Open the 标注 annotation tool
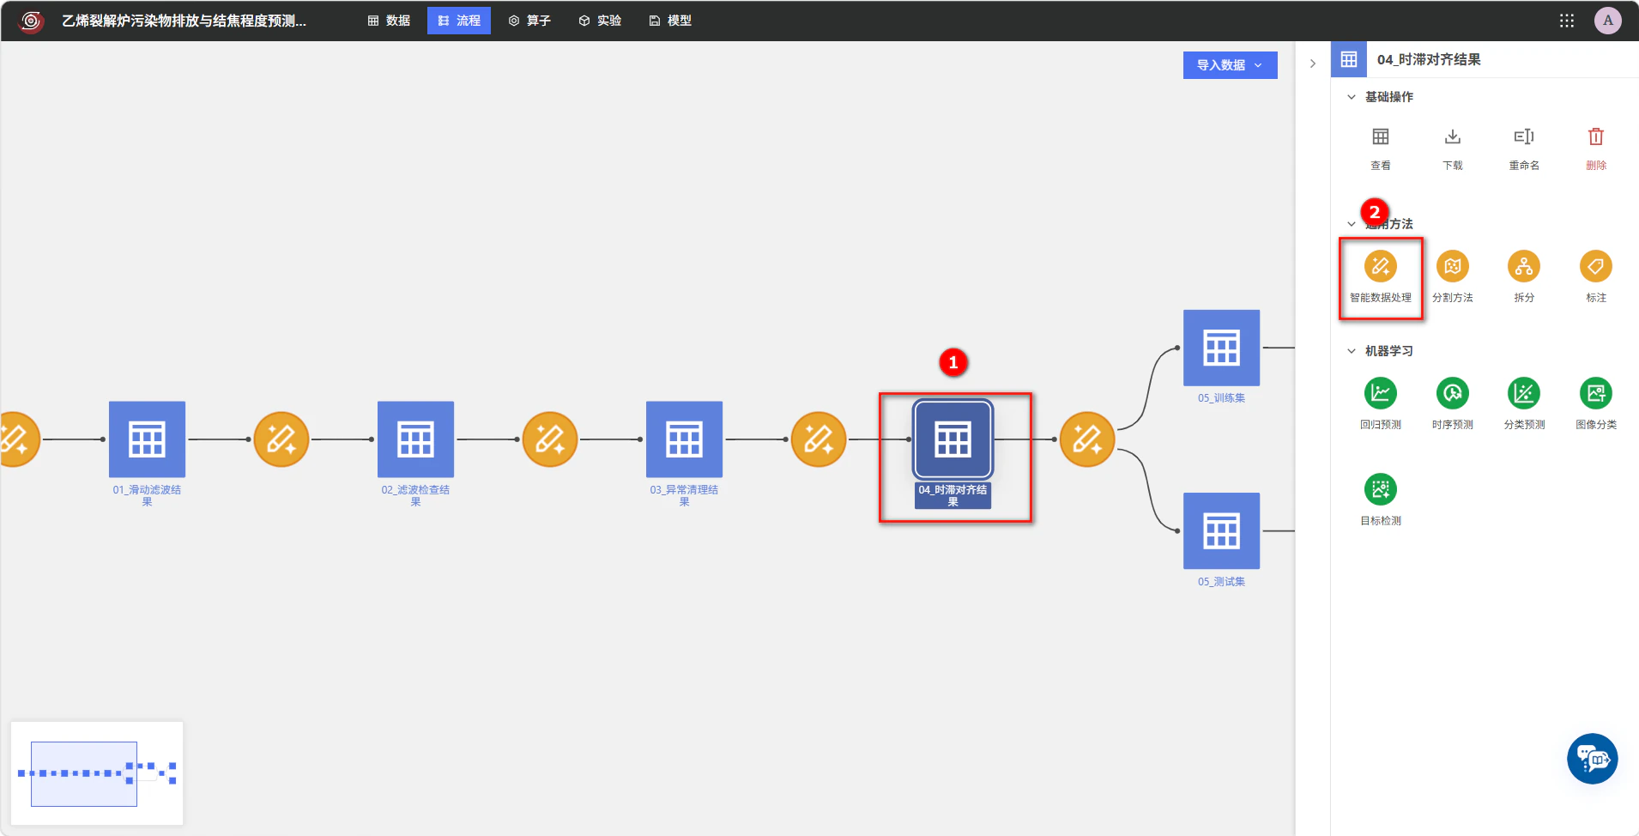Image resolution: width=1639 pixels, height=836 pixels. pos(1596,266)
